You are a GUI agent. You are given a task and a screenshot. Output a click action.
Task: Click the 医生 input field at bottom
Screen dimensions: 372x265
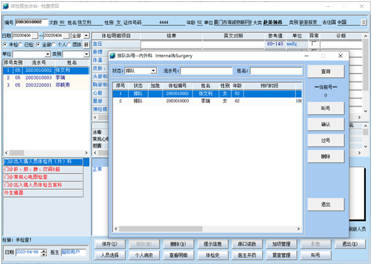click(x=73, y=252)
